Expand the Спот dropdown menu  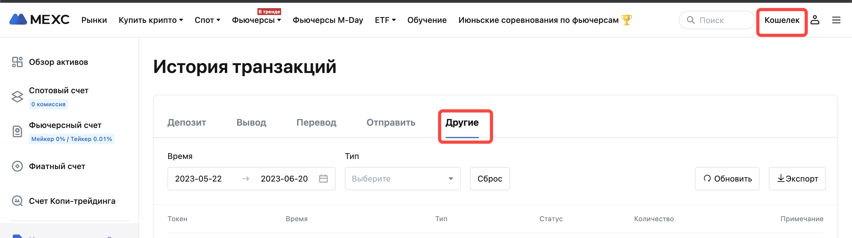[x=207, y=20]
